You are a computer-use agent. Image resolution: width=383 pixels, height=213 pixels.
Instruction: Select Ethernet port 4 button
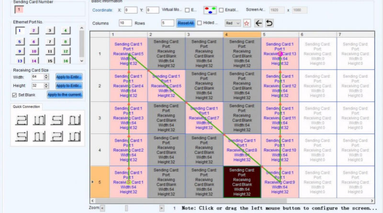tap(66, 31)
